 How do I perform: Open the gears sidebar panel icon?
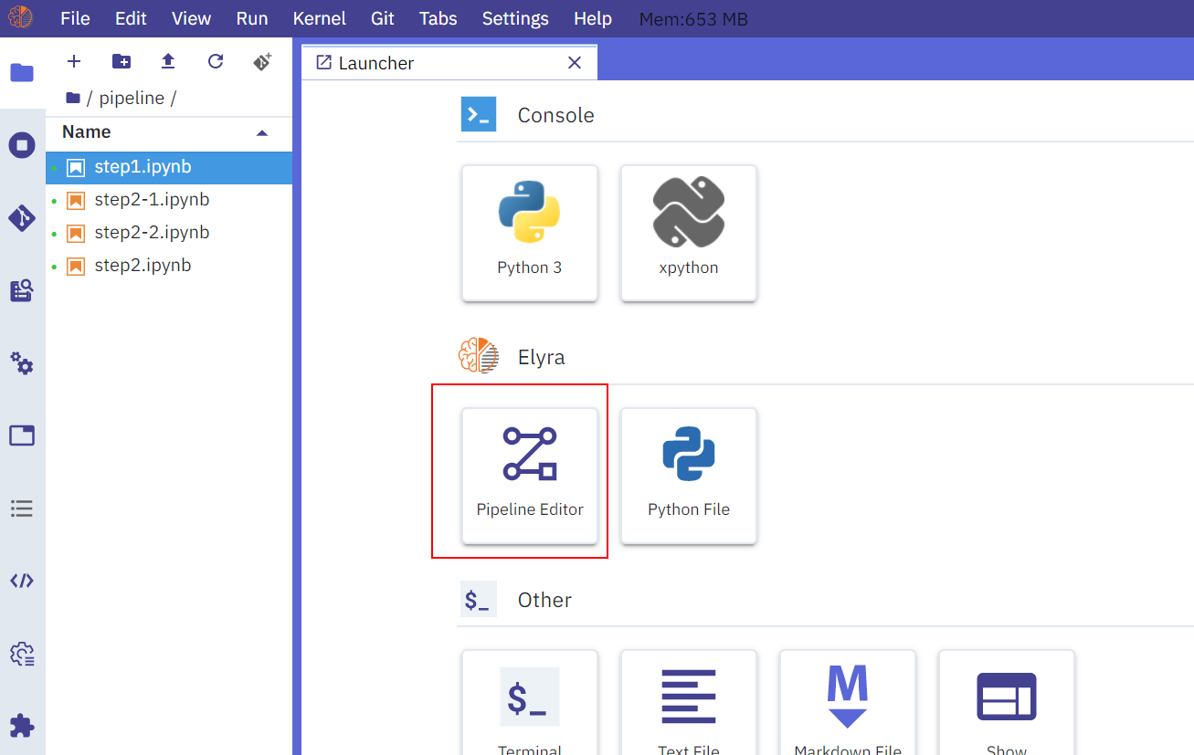(22, 363)
